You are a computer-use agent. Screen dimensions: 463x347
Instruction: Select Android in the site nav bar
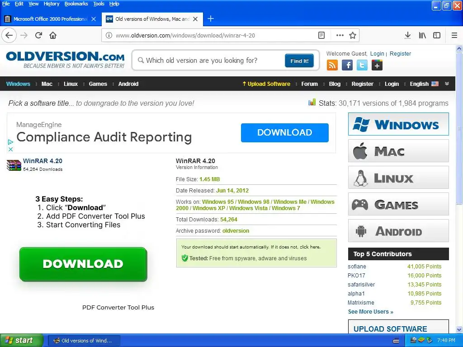128,84
